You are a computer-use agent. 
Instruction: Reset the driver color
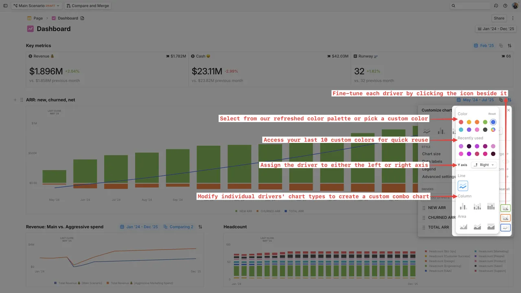[492, 114]
